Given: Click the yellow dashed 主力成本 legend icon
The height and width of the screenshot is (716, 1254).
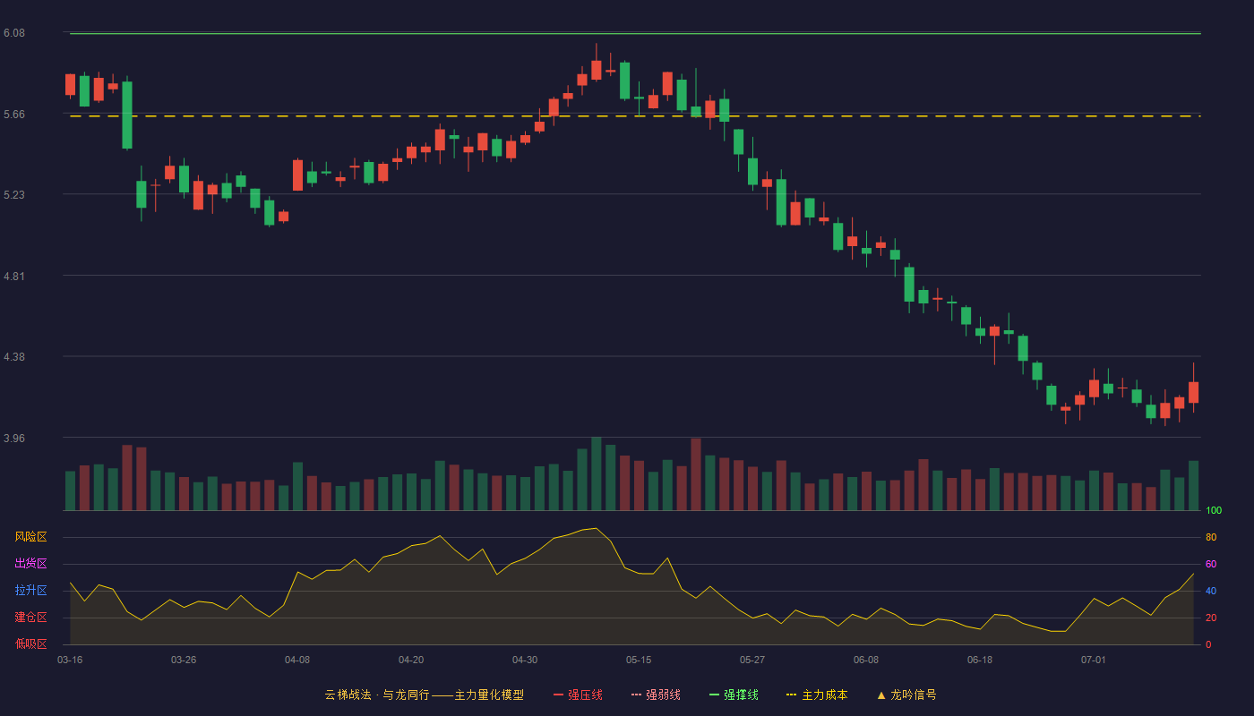Looking at the screenshot, I should click(791, 695).
